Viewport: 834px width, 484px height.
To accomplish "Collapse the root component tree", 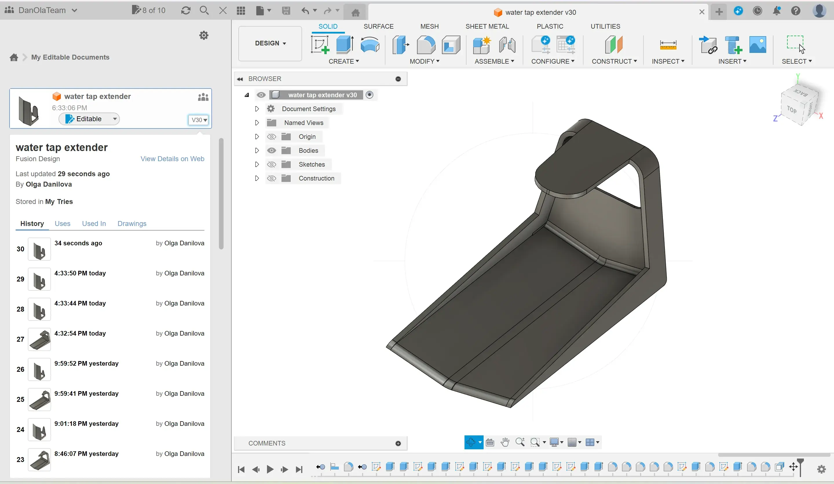I will point(246,95).
